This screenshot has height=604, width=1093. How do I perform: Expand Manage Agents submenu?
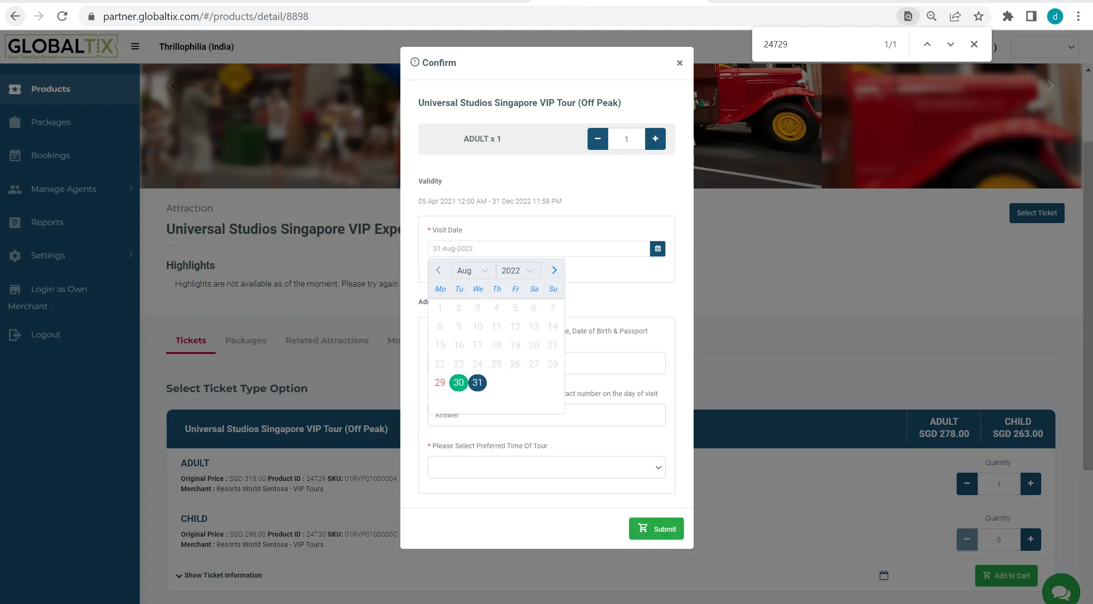pos(70,188)
